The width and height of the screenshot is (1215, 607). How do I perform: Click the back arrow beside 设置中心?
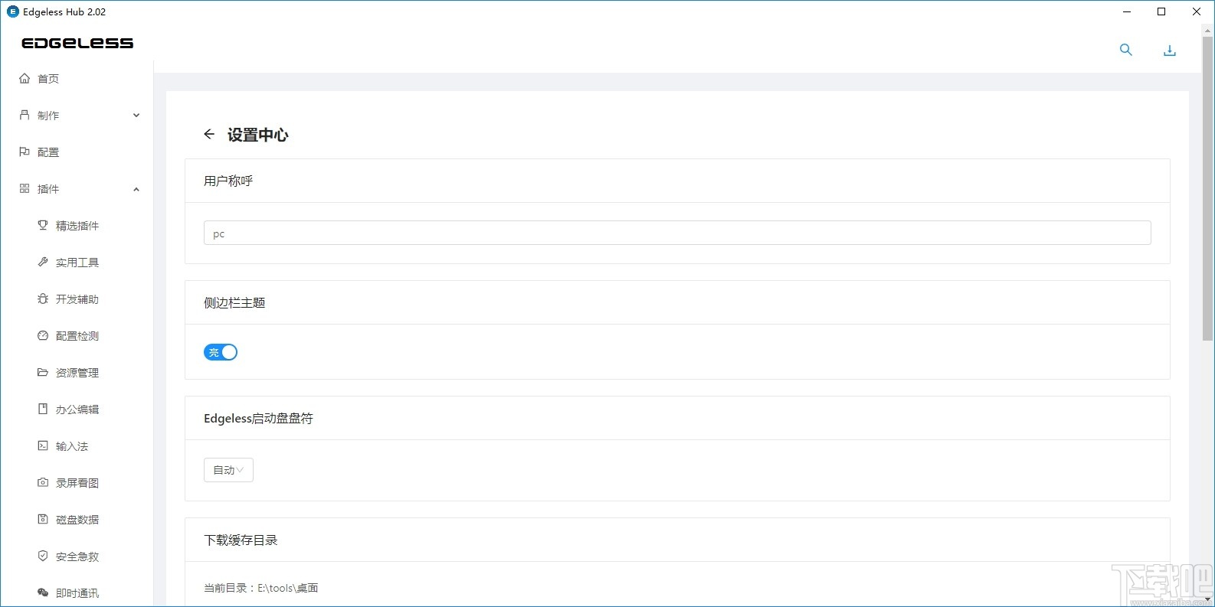click(209, 134)
